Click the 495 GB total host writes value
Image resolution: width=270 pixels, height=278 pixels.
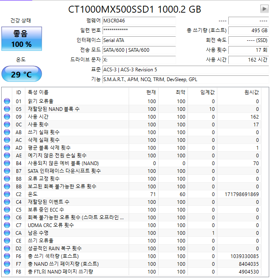click(248, 31)
